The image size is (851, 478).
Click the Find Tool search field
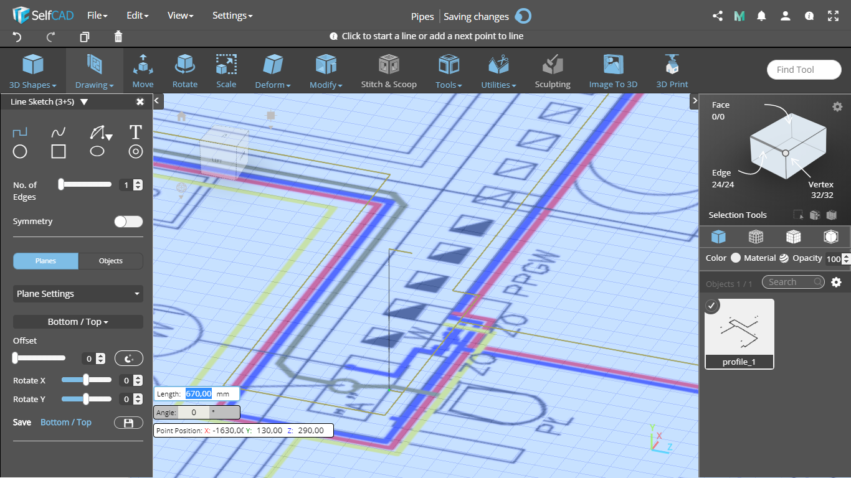coord(804,70)
